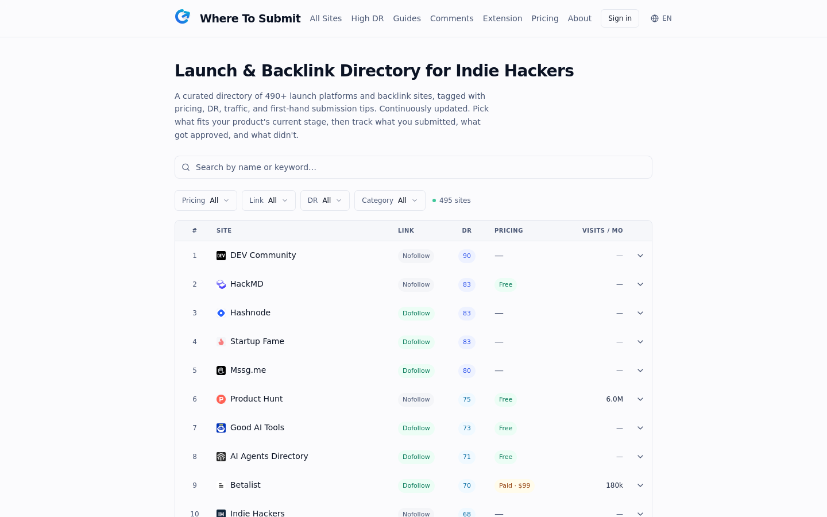Click the DR 71 badge
The width and height of the screenshot is (827, 517).
click(467, 457)
